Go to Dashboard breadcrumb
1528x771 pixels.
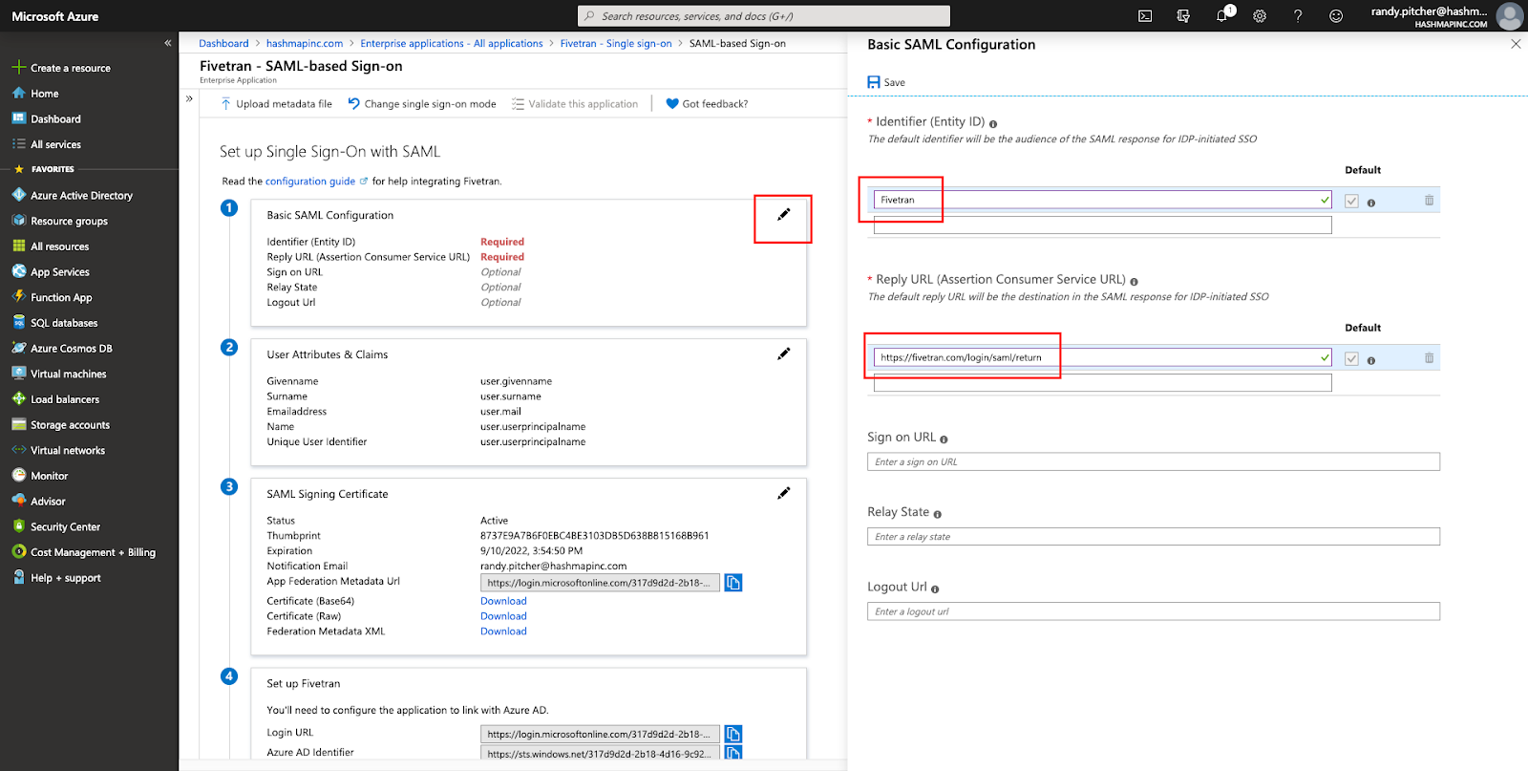coord(223,44)
